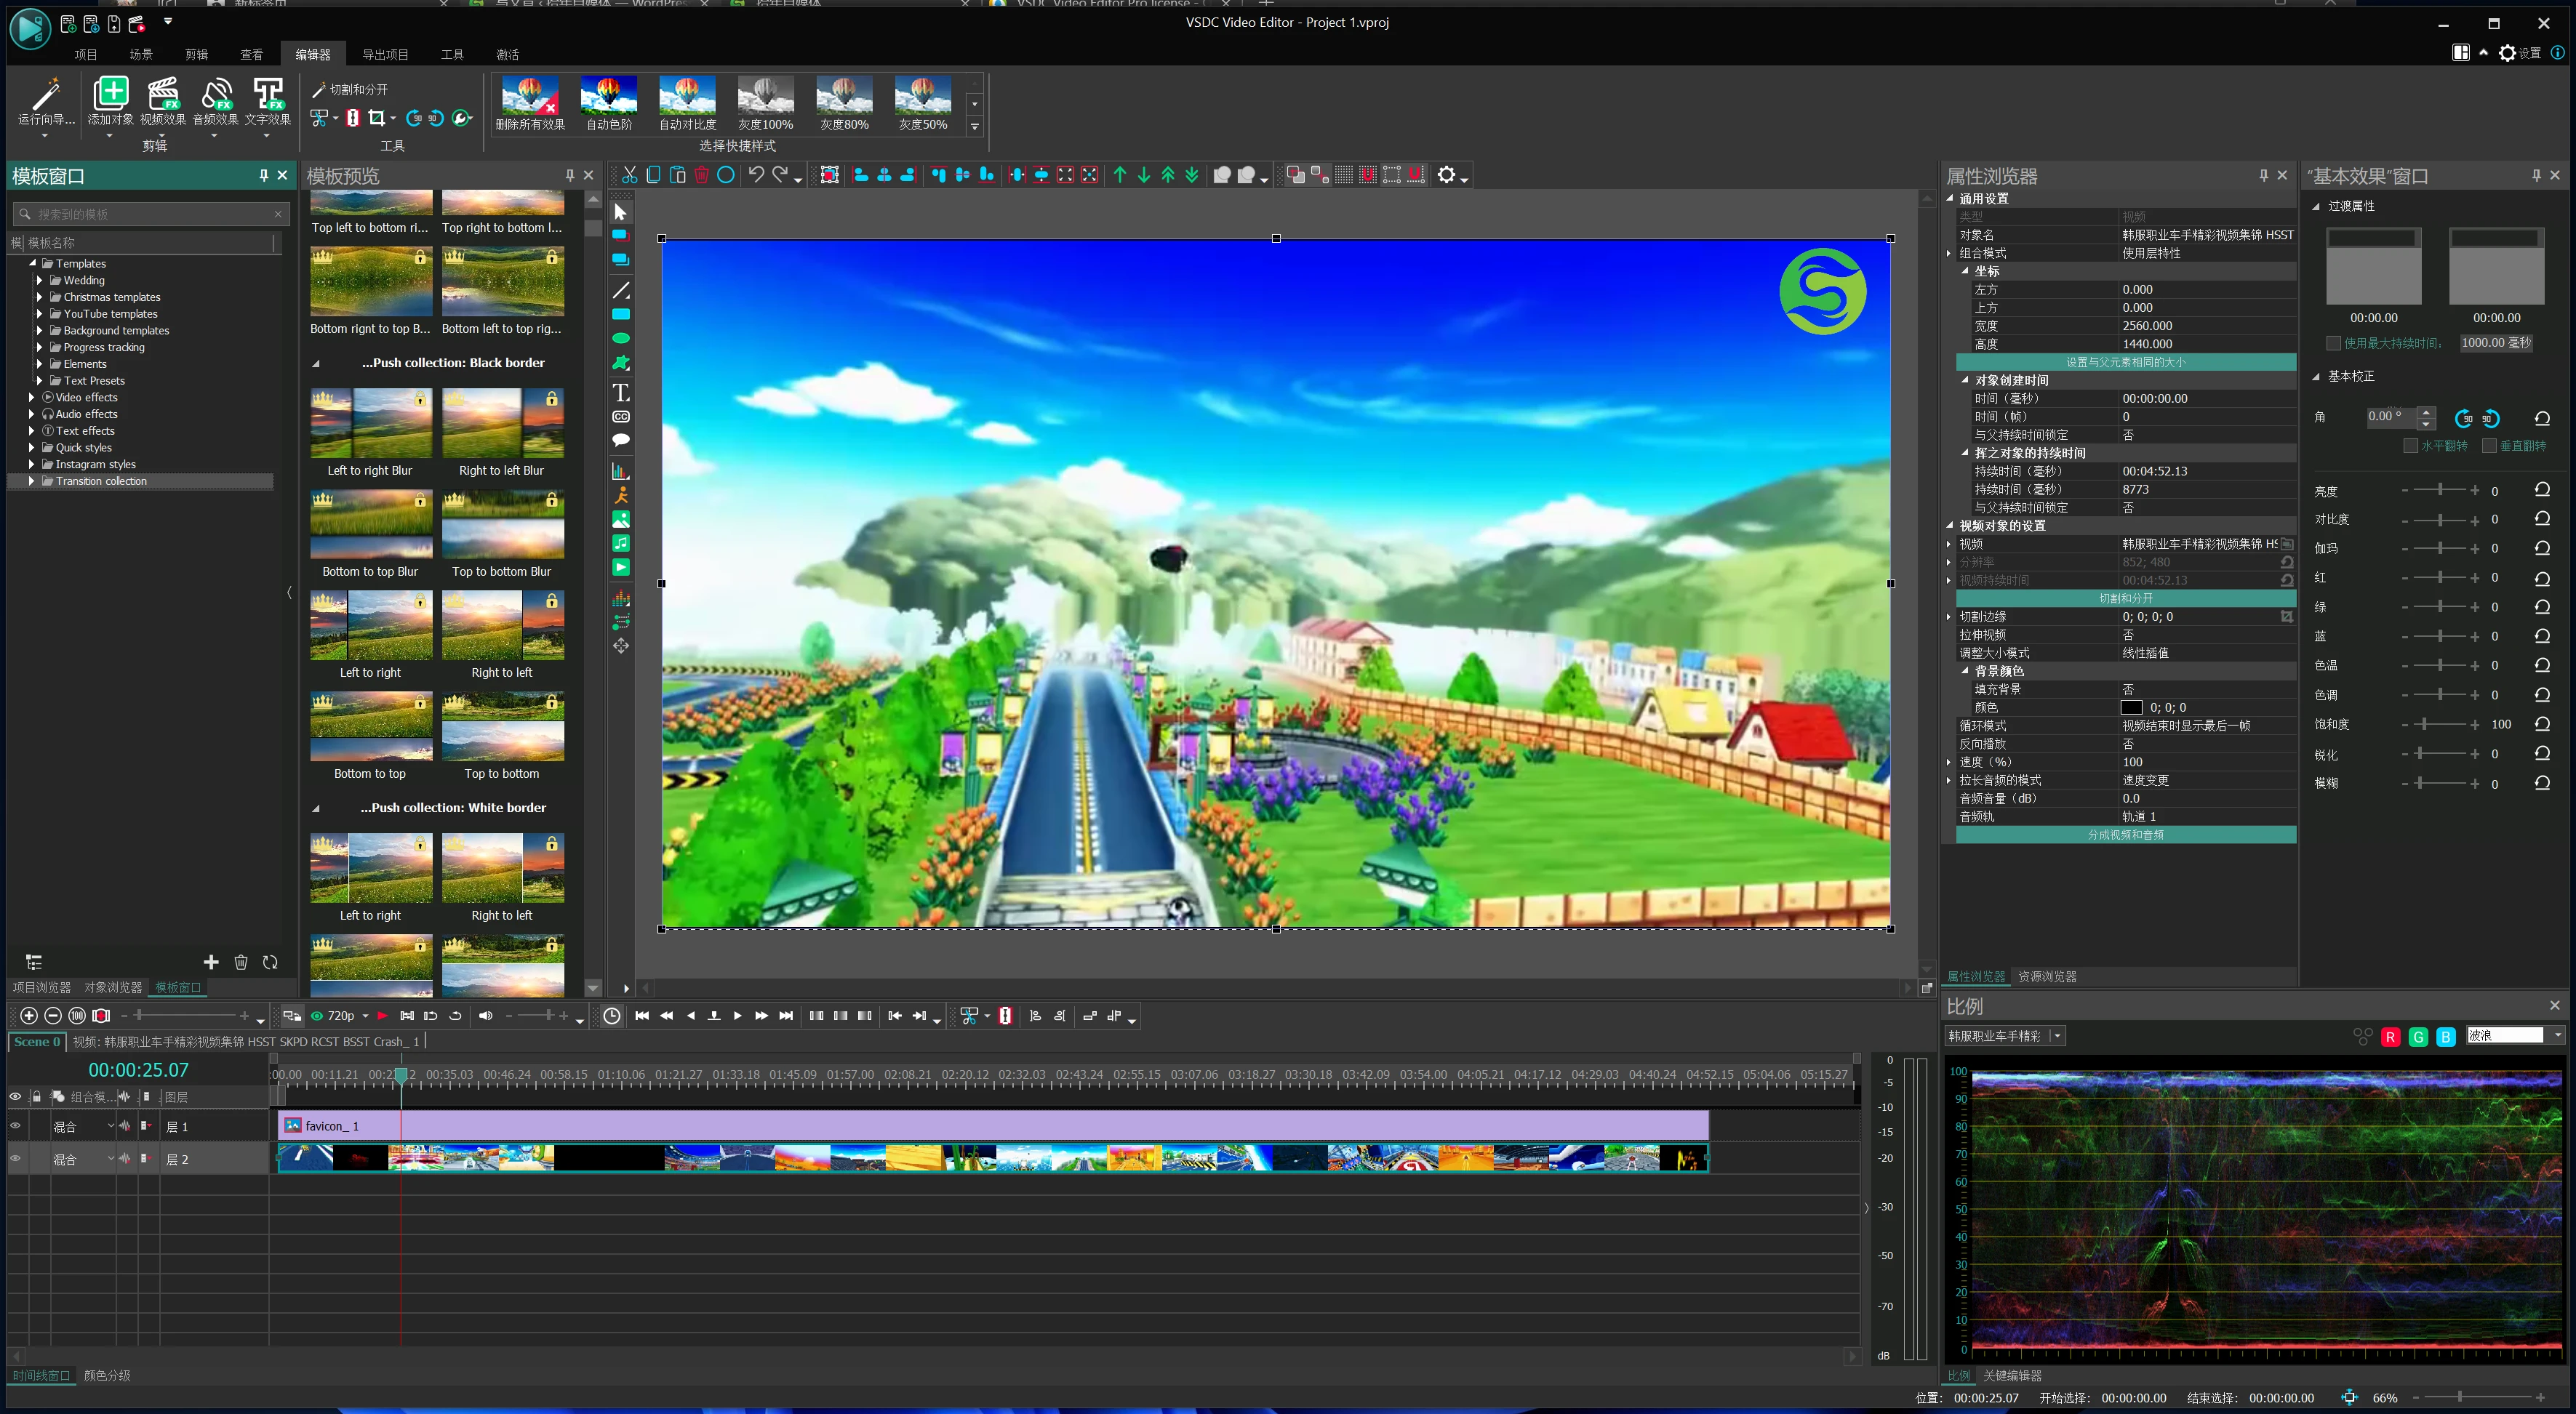The image size is (2576, 1414).
Task: Click the 切割和分开 button in properties
Action: pyautogui.click(x=2125, y=598)
